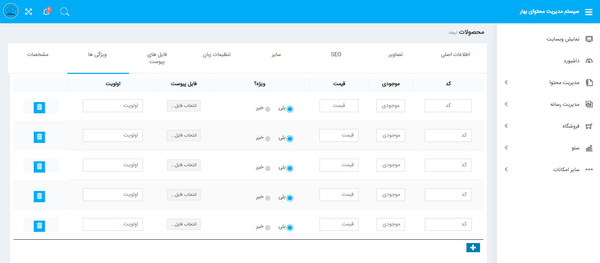Switch to the تصاویر tab

coord(396,54)
